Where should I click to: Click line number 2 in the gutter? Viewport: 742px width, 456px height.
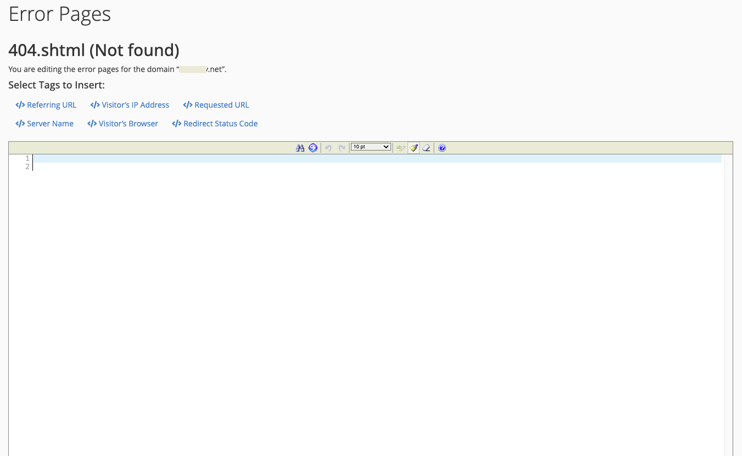pyautogui.click(x=27, y=166)
